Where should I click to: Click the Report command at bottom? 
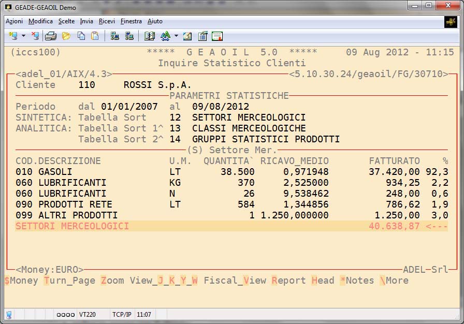(x=288, y=281)
